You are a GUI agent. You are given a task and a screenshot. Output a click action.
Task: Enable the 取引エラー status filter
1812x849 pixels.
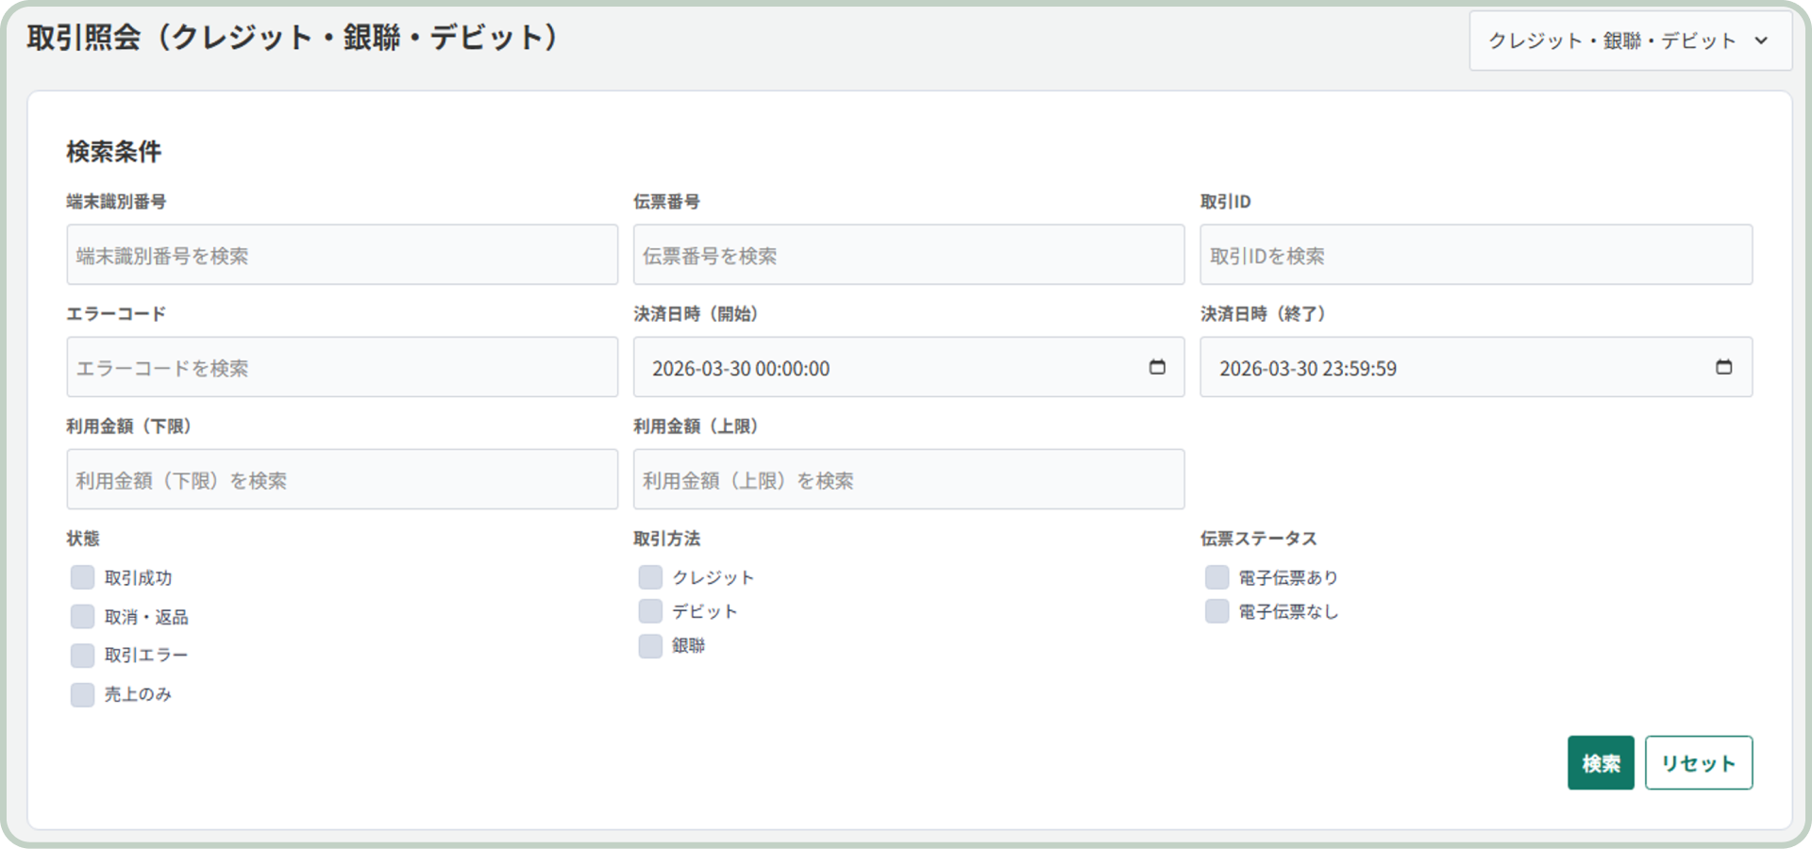[83, 656]
